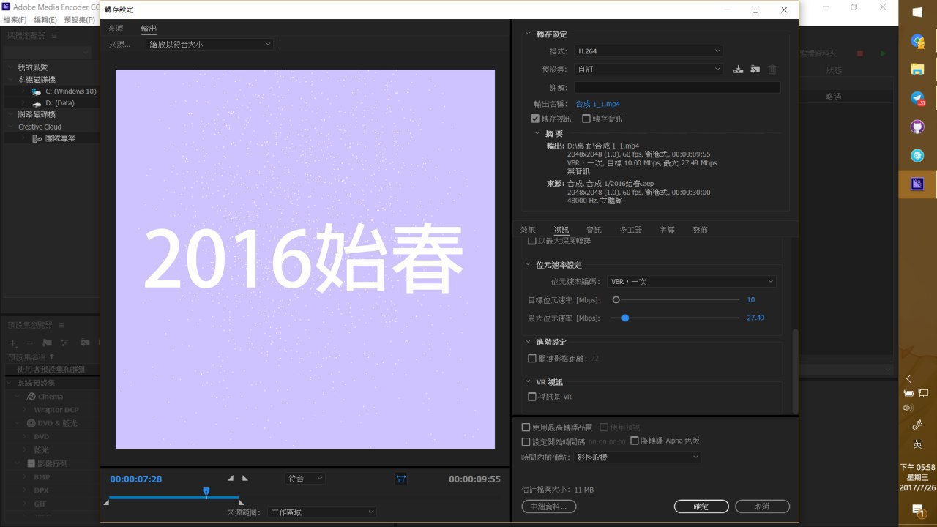The width and height of the screenshot is (937, 527).
Task: Enable the 關鍵影格距離 checkbox
Action: click(532, 359)
